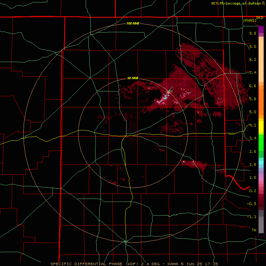
Task: Click the 3.4 color scale value
Action: pyautogui.click(x=253, y=138)
